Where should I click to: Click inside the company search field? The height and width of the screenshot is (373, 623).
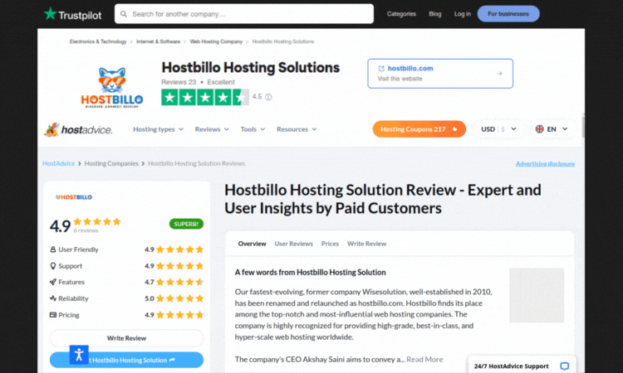pos(244,14)
